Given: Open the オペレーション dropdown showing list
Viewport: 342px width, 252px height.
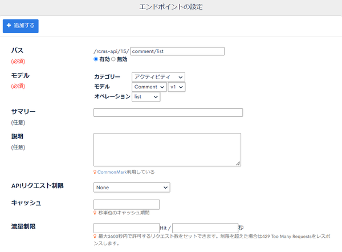Looking at the screenshot, I should 146,97.
